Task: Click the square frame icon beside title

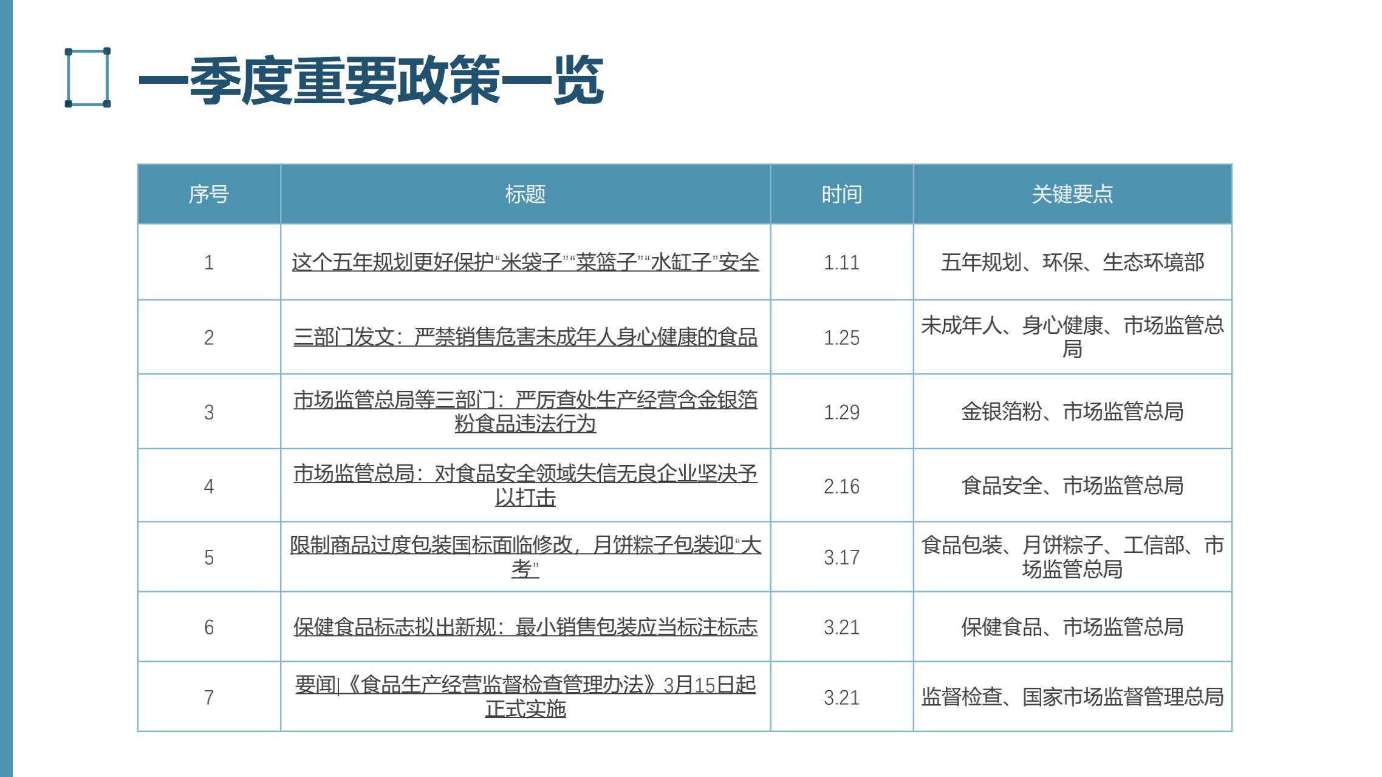Action: coord(87,78)
